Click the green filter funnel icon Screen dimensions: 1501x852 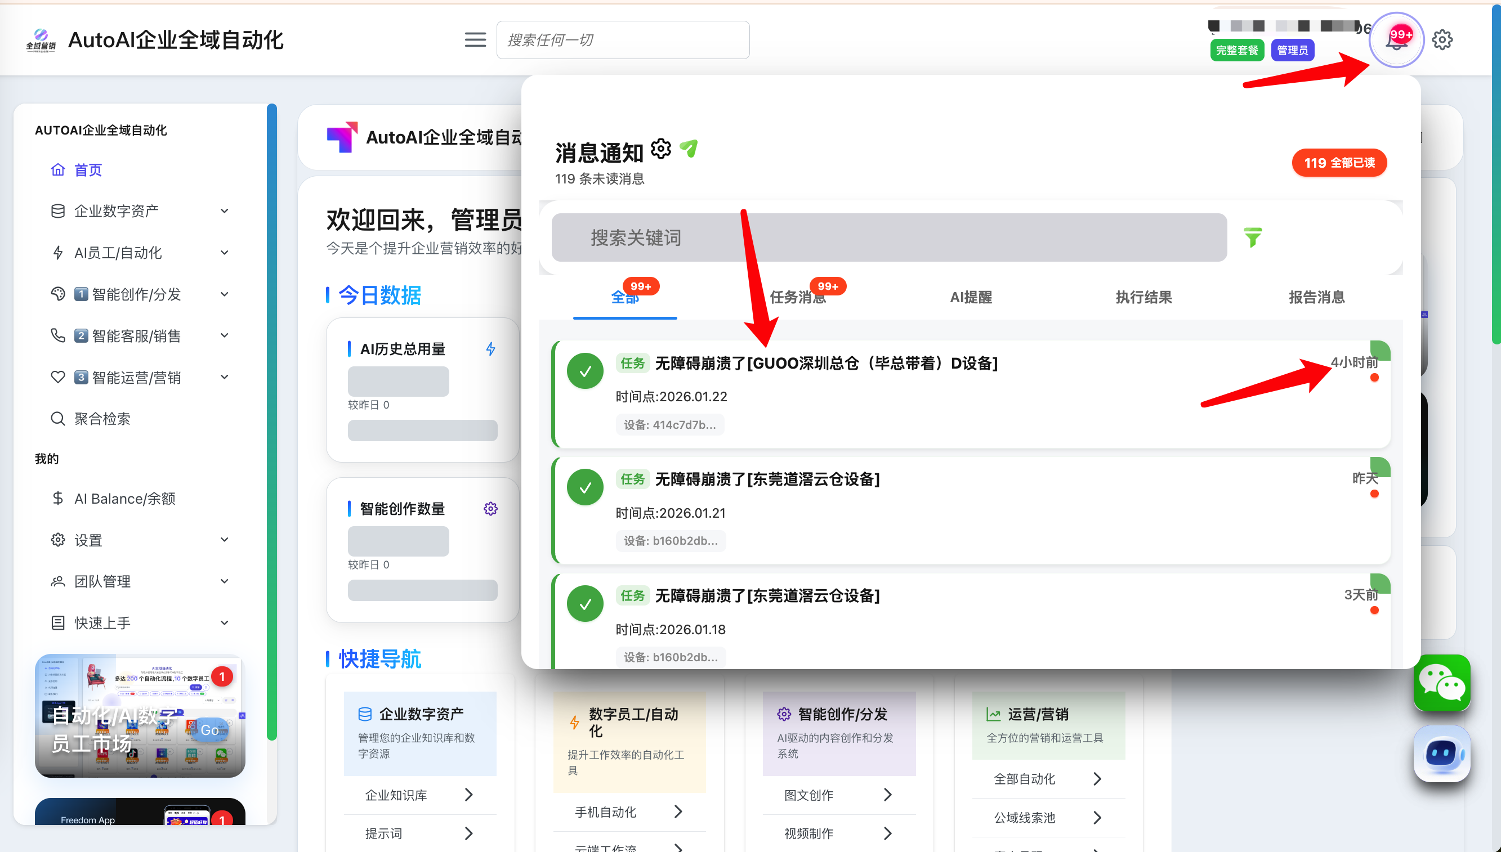click(x=1252, y=237)
